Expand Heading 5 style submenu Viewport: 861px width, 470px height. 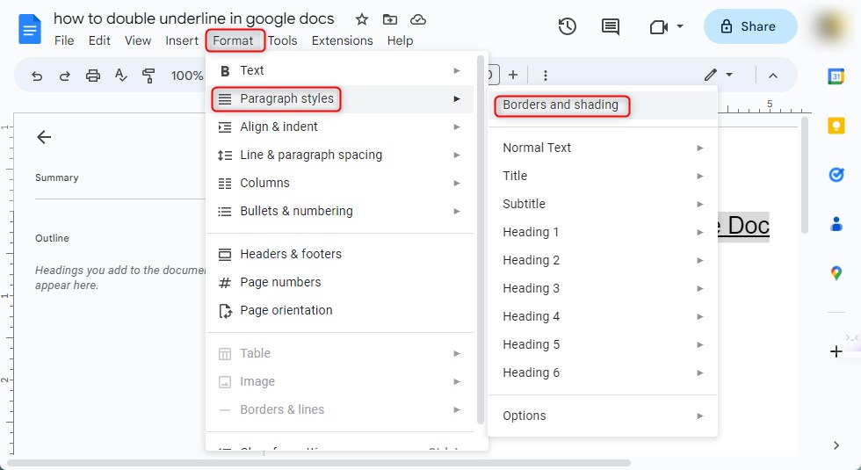(x=603, y=344)
